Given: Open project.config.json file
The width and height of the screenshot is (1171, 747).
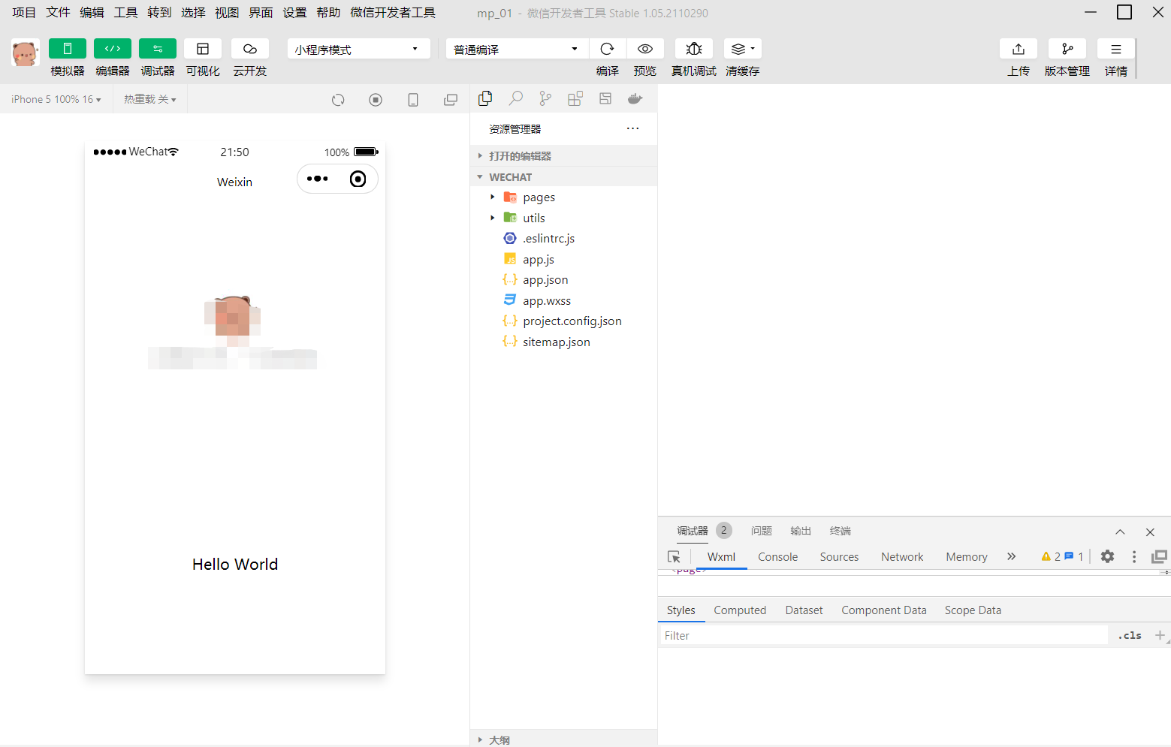Looking at the screenshot, I should [x=563, y=321].
